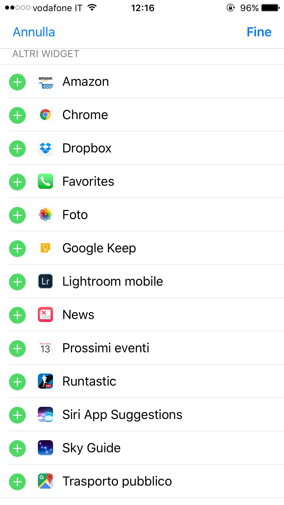Tap the Sky Guide app icon
Screen dimensions: 284x505
click(45, 448)
